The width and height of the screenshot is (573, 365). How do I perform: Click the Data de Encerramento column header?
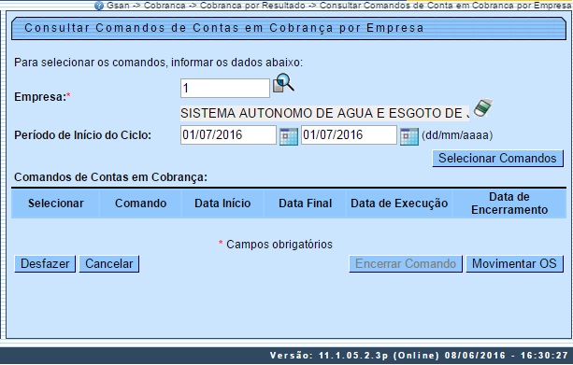509,204
